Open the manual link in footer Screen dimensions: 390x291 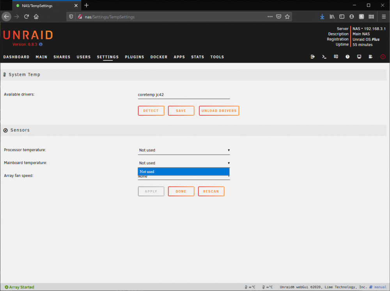(380, 287)
